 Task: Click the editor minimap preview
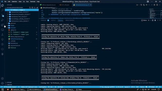click(x=154, y=13)
